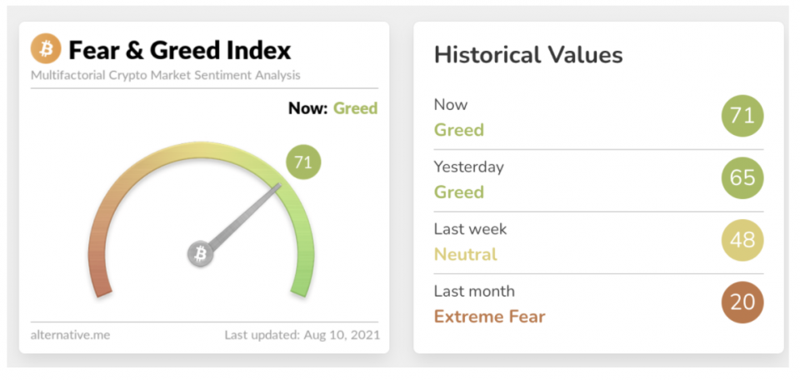800x380 pixels.
Task: Click the green greed end of gauge arc
Action: tap(302, 282)
